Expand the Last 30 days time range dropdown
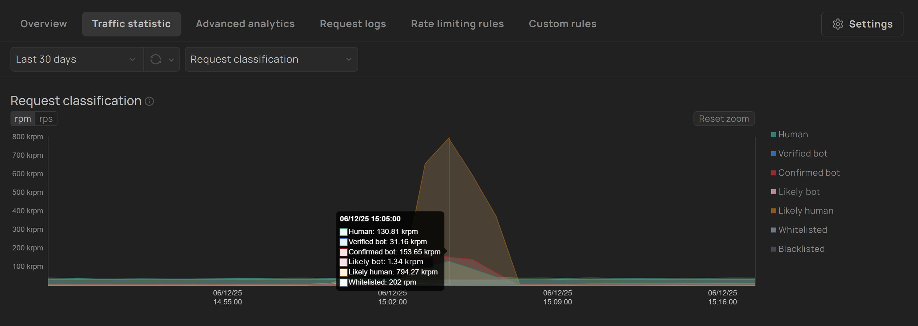This screenshot has height=326, width=918. (77, 59)
